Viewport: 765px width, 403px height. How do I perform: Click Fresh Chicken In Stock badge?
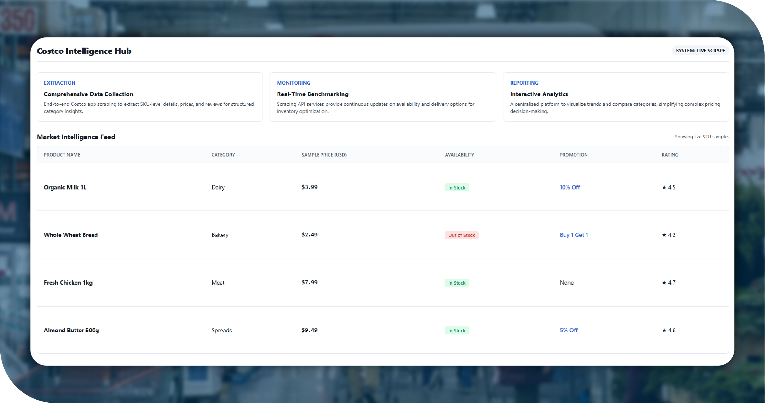coord(457,283)
